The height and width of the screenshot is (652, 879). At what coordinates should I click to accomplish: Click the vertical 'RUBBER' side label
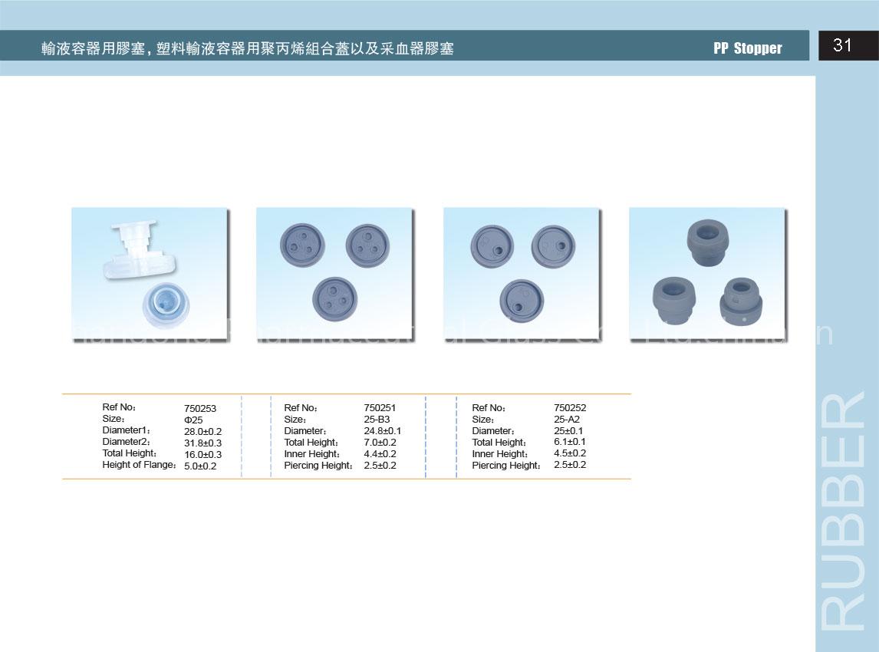coord(842,510)
